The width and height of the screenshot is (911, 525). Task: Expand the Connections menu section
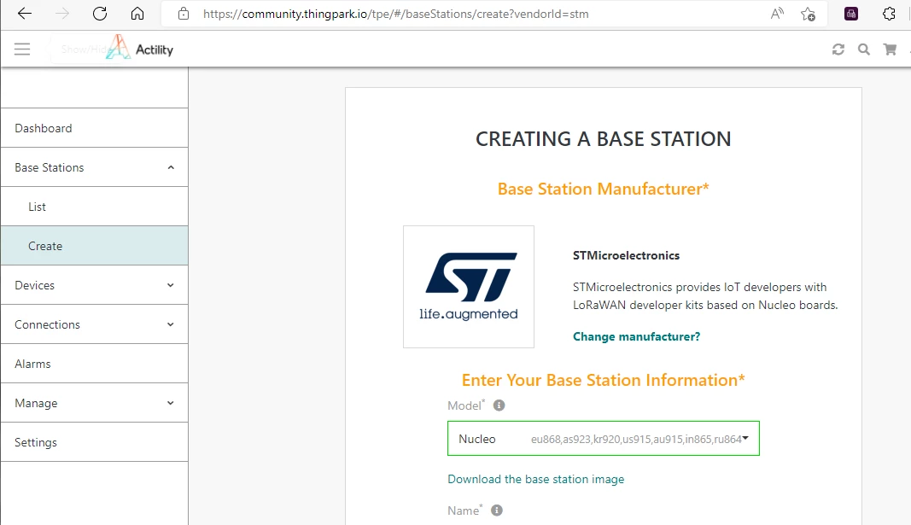[x=94, y=324]
